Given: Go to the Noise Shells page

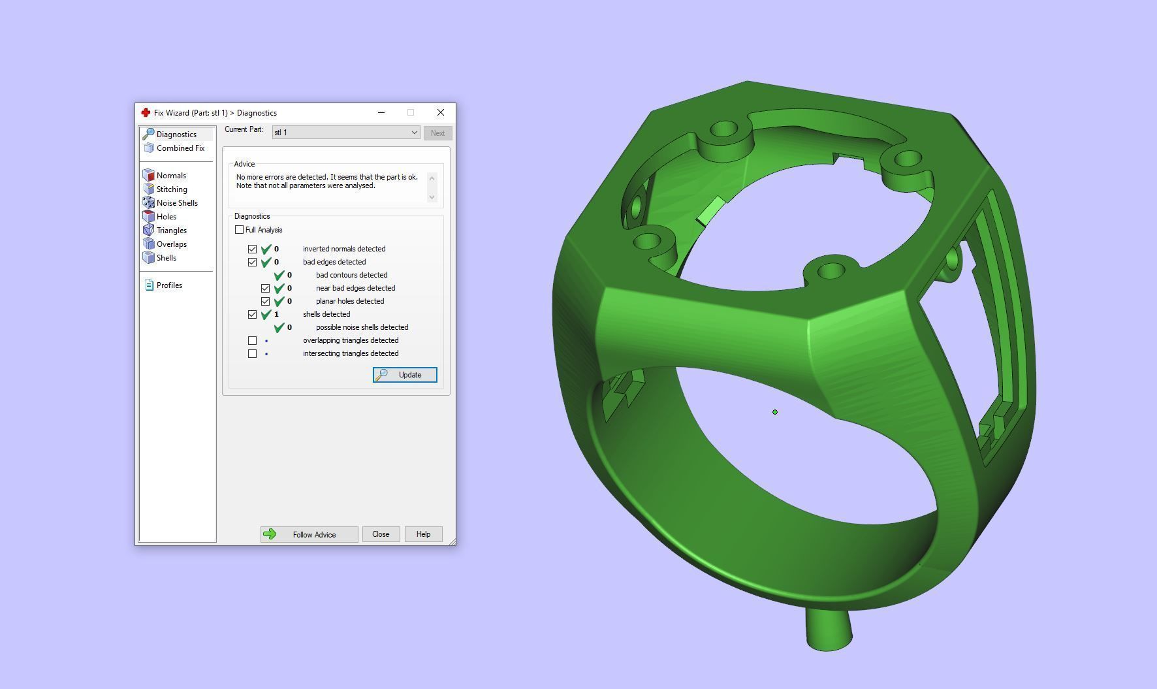Looking at the screenshot, I should pyautogui.click(x=177, y=203).
